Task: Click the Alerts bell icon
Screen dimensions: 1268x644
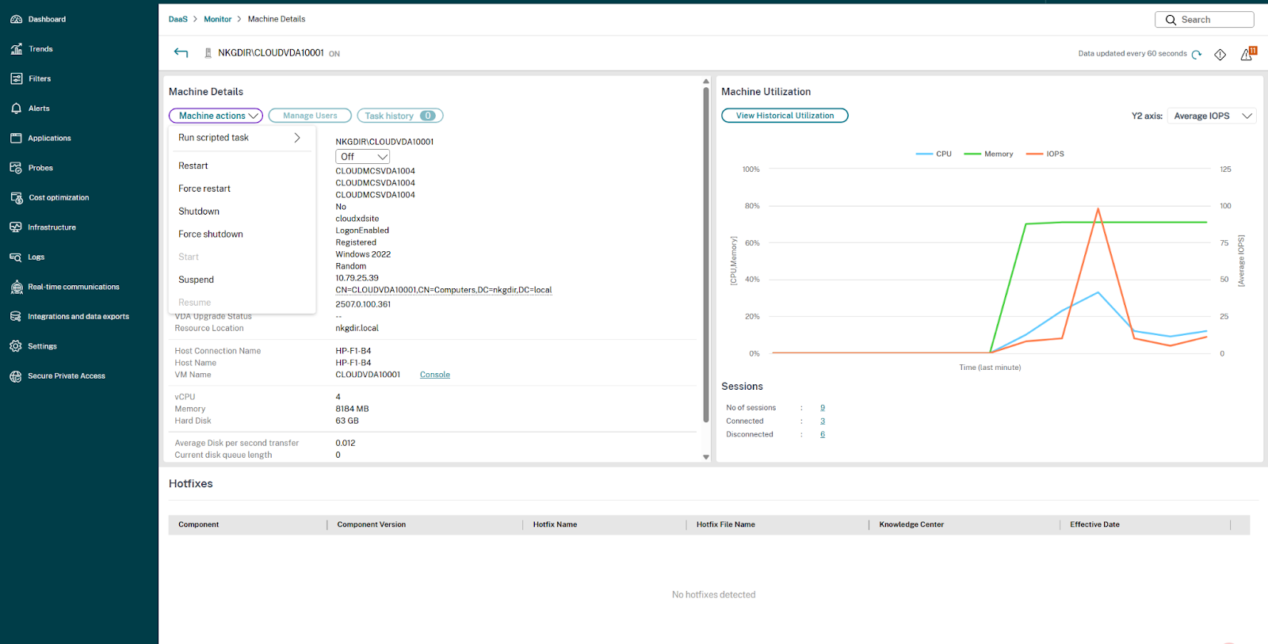Action: (x=16, y=109)
